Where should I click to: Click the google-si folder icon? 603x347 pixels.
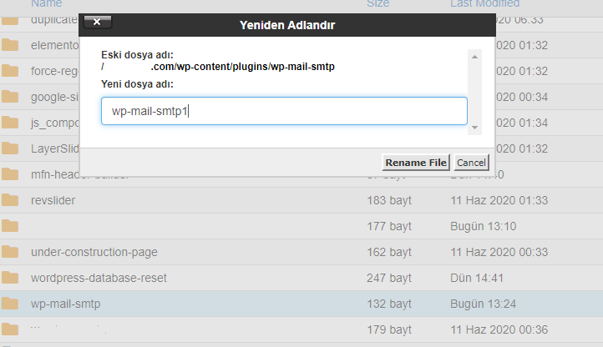coord(10,97)
